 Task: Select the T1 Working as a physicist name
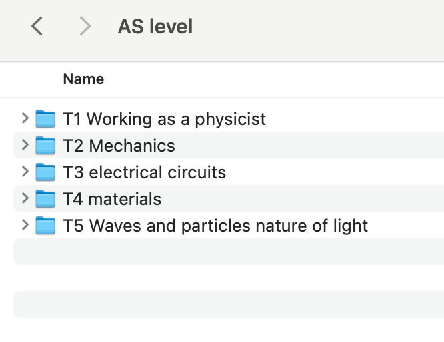point(164,119)
